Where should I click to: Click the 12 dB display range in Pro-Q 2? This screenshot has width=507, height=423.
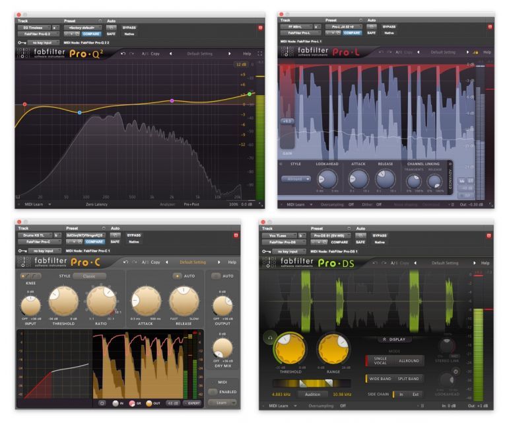point(241,64)
